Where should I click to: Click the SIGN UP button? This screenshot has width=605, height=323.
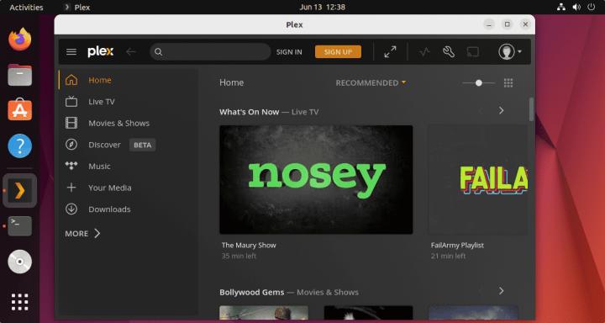click(338, 52)
